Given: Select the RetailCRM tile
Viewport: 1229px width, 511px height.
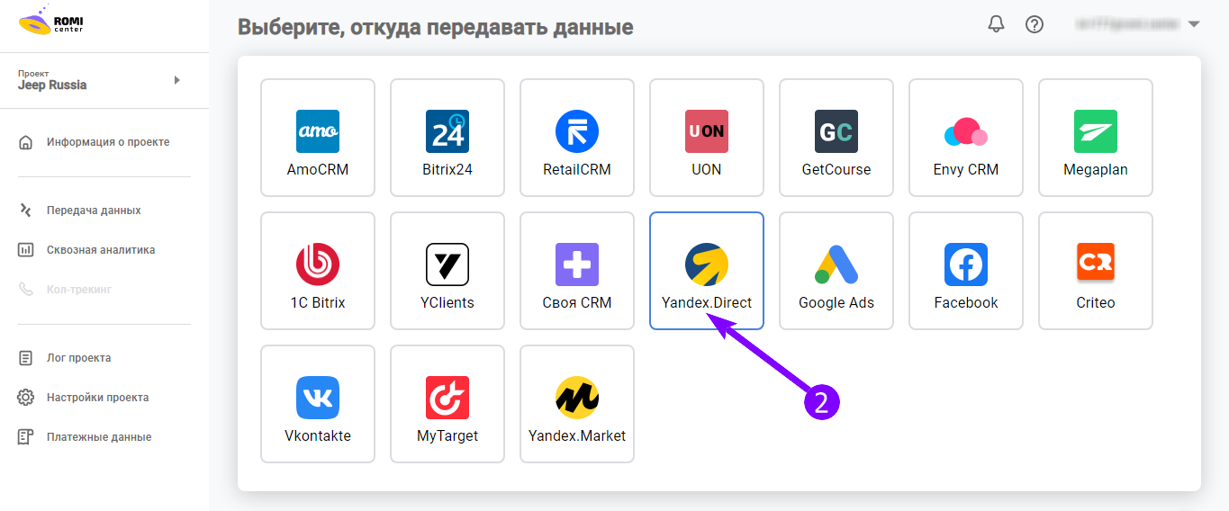Looking at the screenshot, I should coord(577,138).
